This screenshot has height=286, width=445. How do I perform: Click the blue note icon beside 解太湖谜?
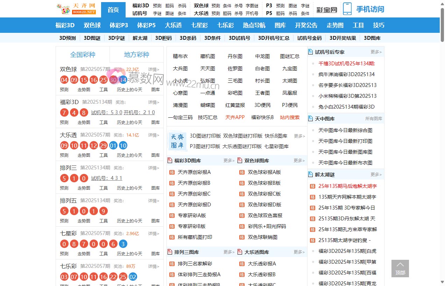310,174
